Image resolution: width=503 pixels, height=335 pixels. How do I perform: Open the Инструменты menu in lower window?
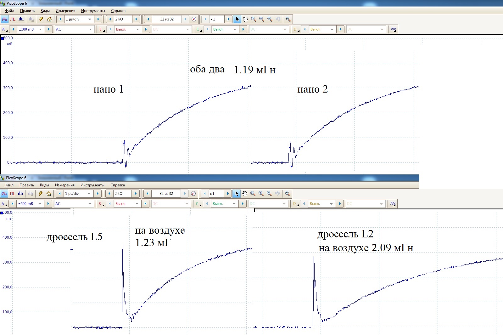tap(92, 185)
